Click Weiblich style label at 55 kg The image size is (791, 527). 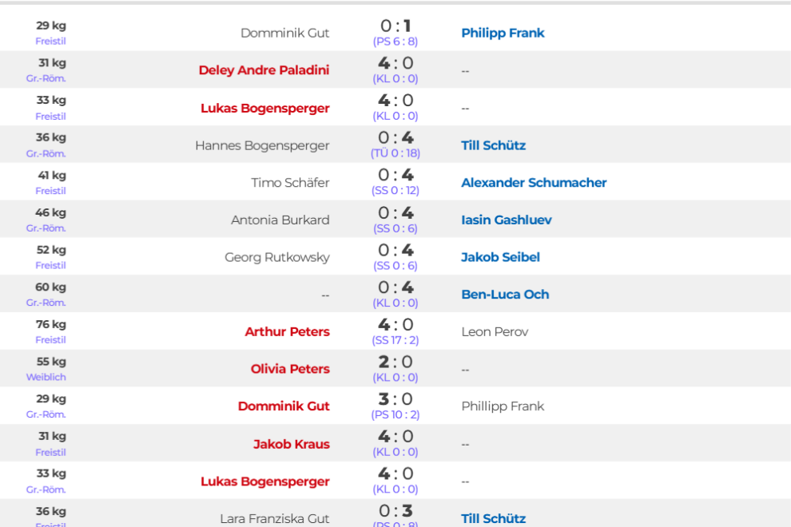[46, 377]
